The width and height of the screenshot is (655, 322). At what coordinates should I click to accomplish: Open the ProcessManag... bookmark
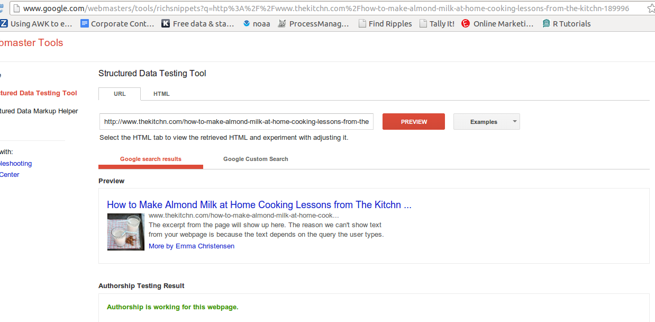click(313, 23)
